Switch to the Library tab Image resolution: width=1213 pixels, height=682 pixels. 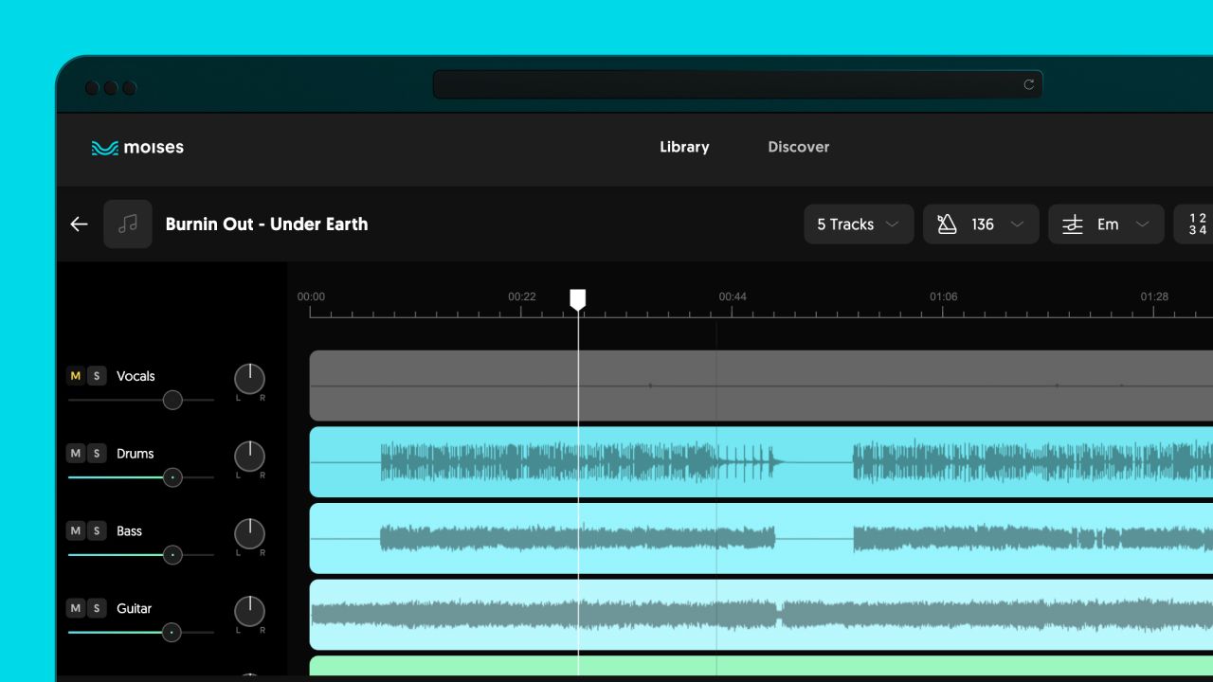pyautogui.click(x=684, y=147)
